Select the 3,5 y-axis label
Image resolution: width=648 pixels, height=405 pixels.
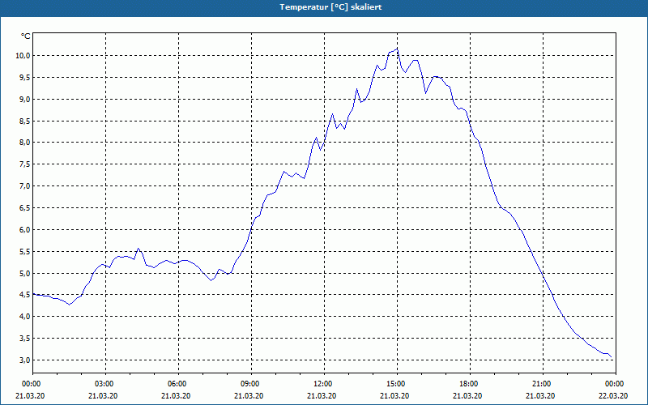[24, 339]
